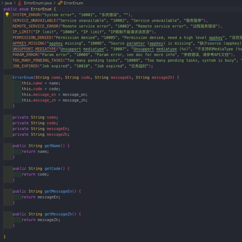This screenshot has width=242, height=242.
Task: Click the messageZh constructor parameter
Action: click(x=162, y=78)
